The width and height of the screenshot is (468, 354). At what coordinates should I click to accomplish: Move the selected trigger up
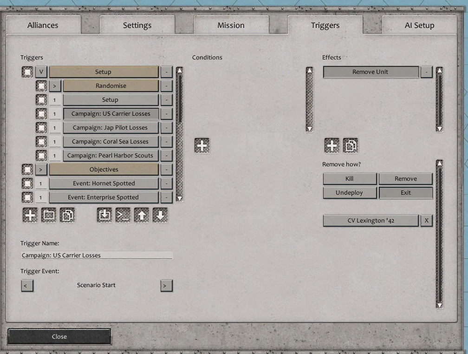point(141,215)
